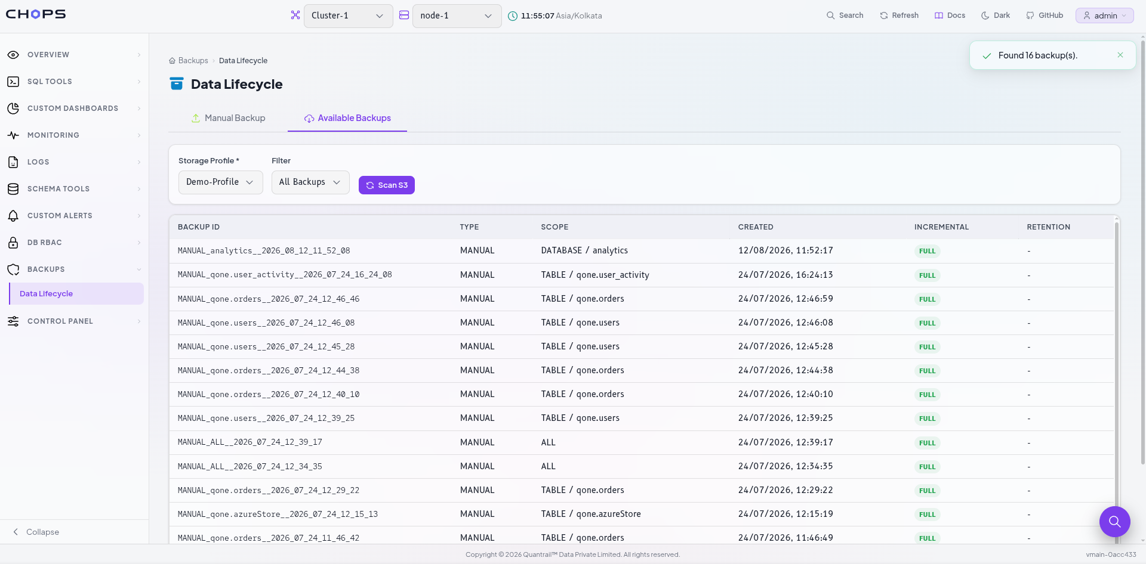Switch to Dark theme
1146x564 pixels.
click(996, 16)
